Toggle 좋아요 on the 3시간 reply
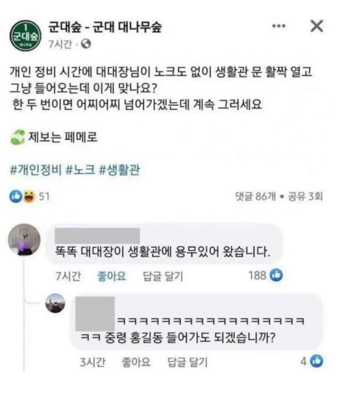Viewport: 340px width, 397px height. tap(135, 362)
